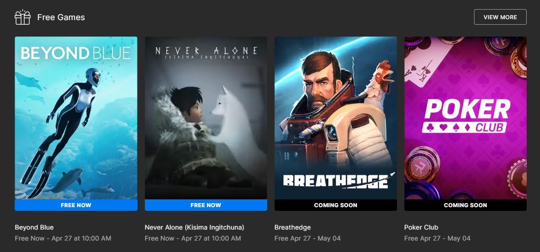This screenshot has width=540, height=252.
Task: Open the Beyond Blue game cover
Action: [76, 118]
